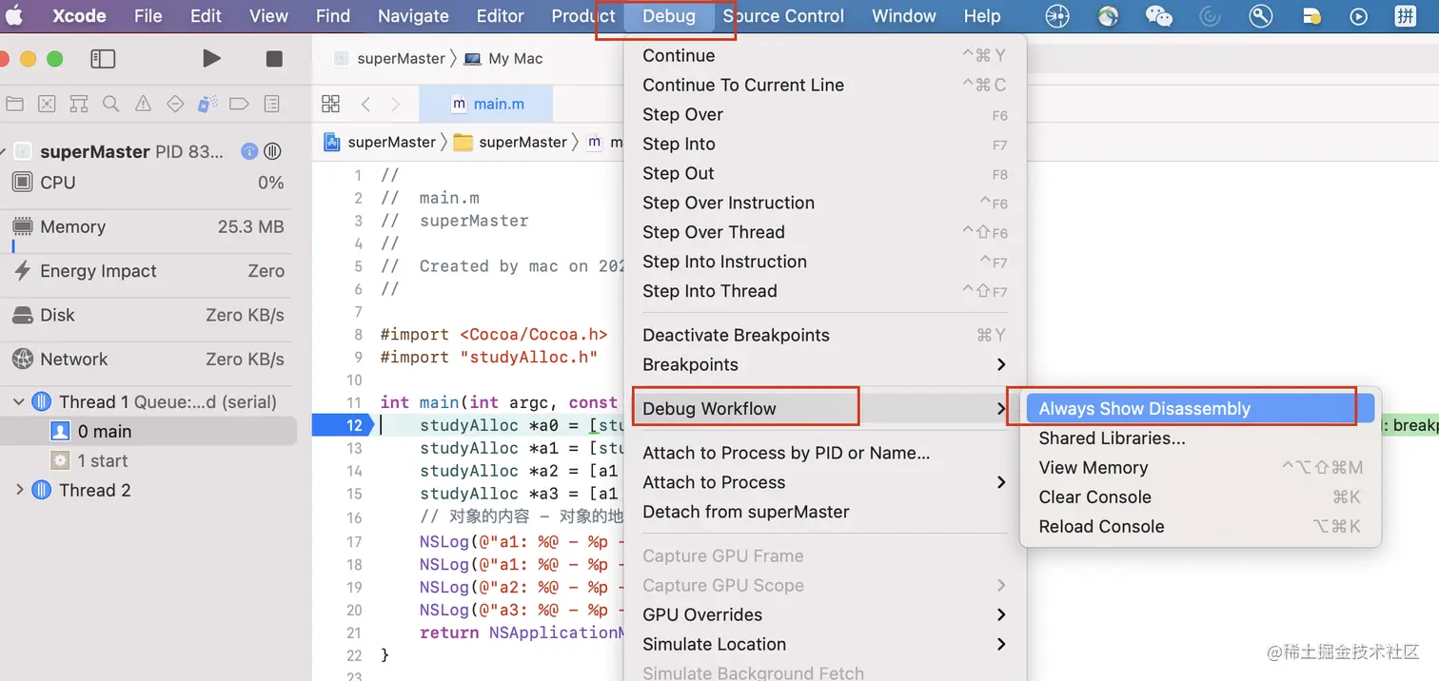Open the Apple menu
Viewport: 1439px width, 681px height.
[15, 16]
